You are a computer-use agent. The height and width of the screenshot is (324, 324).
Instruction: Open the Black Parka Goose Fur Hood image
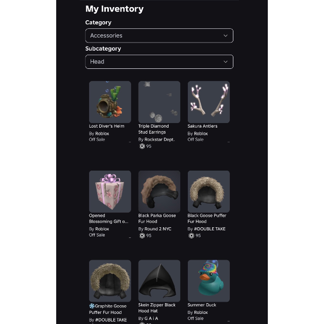[x=159, y=191]
